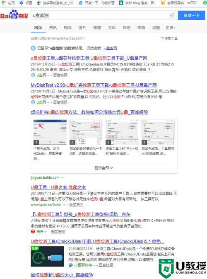Viewport: 207px width, 279px height.
Task: Switch to the 文库 tab
Action: (112, 28)
